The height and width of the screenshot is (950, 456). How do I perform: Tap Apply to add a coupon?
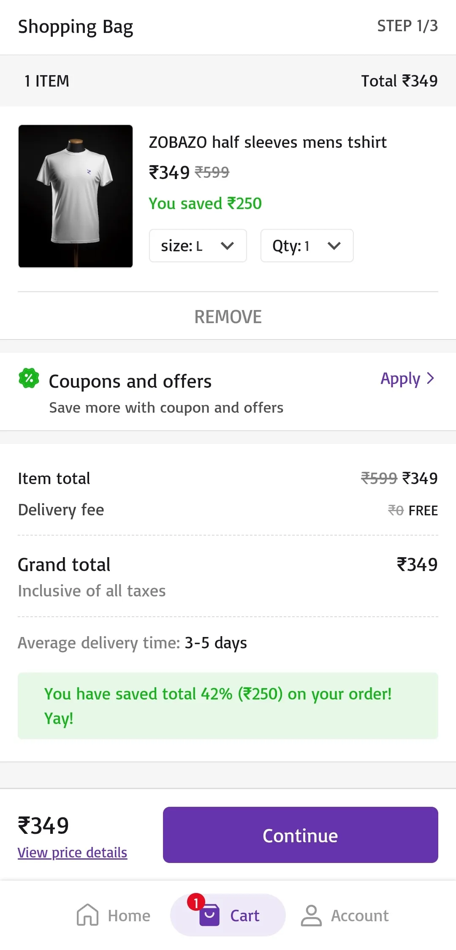pyautogui.click(x=400, y=379)
